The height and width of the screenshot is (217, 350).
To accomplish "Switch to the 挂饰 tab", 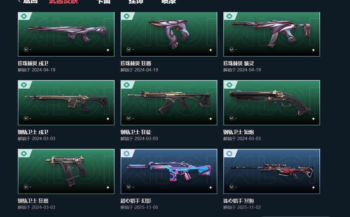I will coord(136,1).
